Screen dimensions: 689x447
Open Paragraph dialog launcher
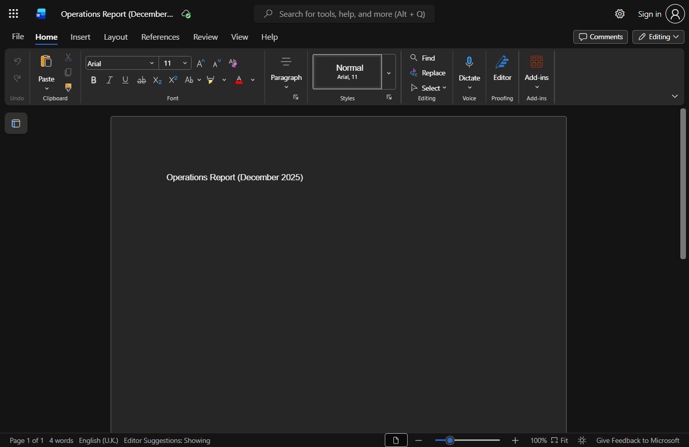coord(296,97)
